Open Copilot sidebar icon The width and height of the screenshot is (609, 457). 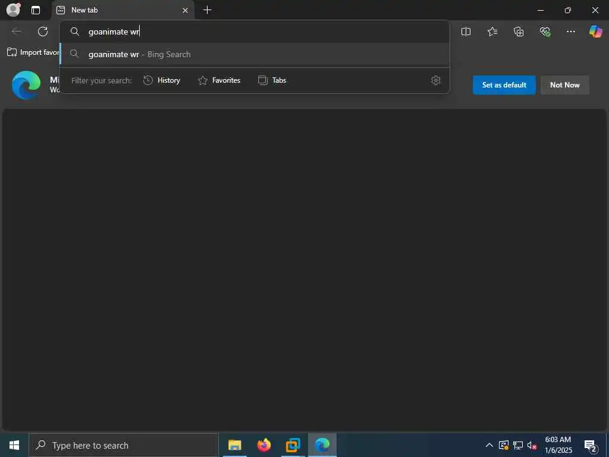tap(595, 32)
